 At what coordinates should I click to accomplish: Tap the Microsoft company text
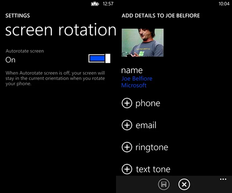point(134,85)
